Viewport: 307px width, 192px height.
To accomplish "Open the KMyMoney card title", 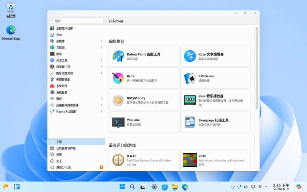I will pos(136,98).
